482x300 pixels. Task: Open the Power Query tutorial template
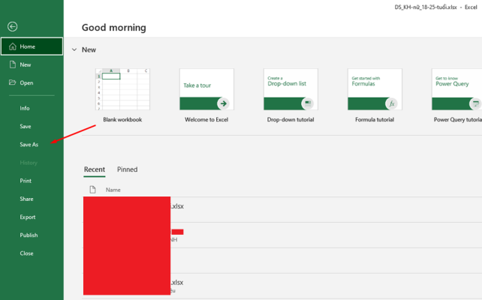(x=456, y=89)
